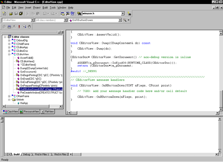The image size is (223, 162).
Task: Open the undo history dropdown arrow
Action: coord(48,13)
